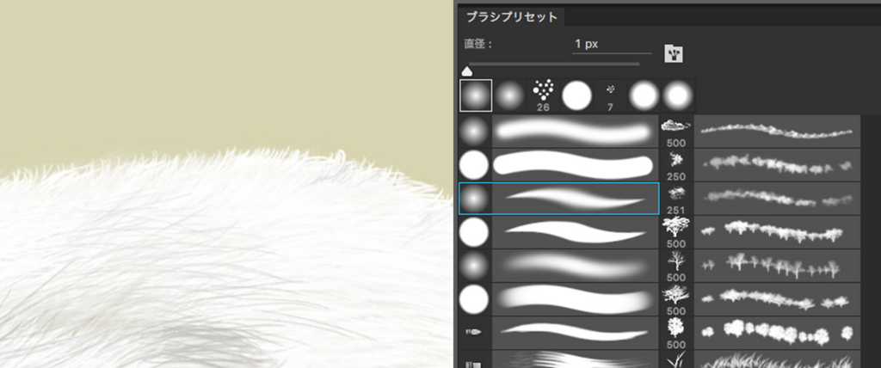Select the hard round even-width stroke preset
The image size is (881, 368).
point(576,164)
